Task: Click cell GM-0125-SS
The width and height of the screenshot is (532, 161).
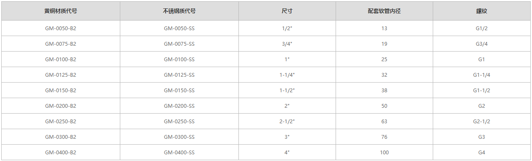Action: tap(179, 75)
